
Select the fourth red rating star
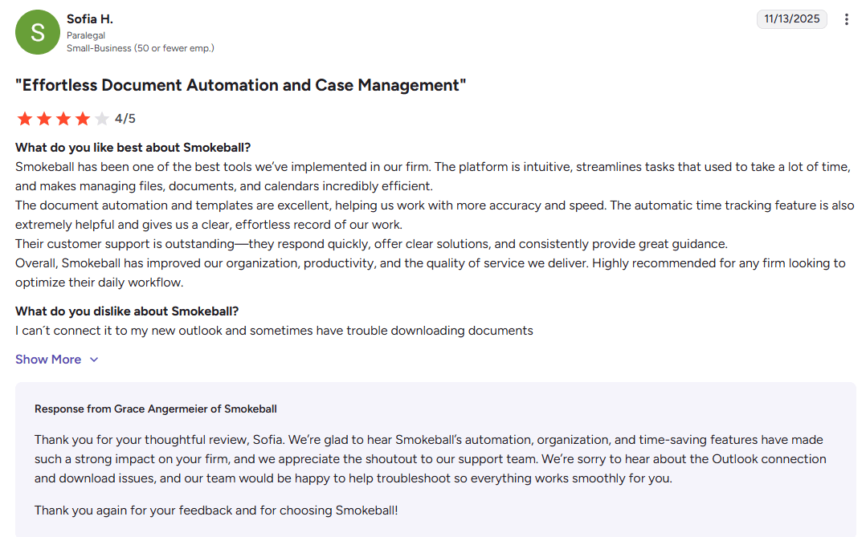(83, 119)
